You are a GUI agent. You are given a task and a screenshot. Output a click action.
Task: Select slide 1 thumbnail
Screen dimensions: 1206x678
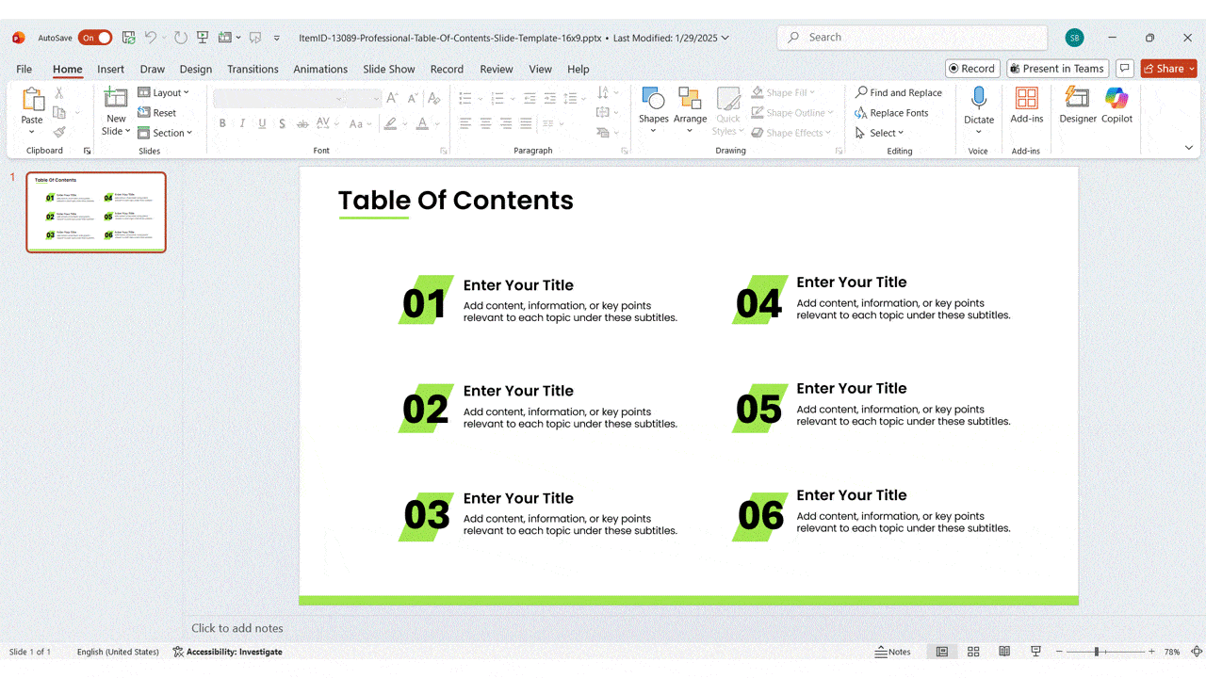click(95, 212)
